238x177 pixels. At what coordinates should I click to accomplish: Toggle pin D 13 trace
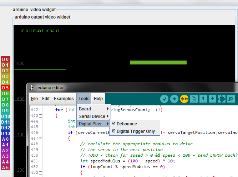(5, 133)
